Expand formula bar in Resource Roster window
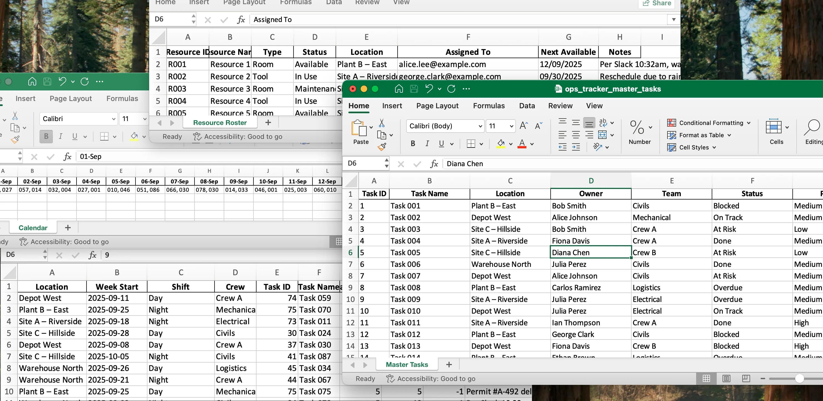Screen dimensions: 823x401 (674, 19)
